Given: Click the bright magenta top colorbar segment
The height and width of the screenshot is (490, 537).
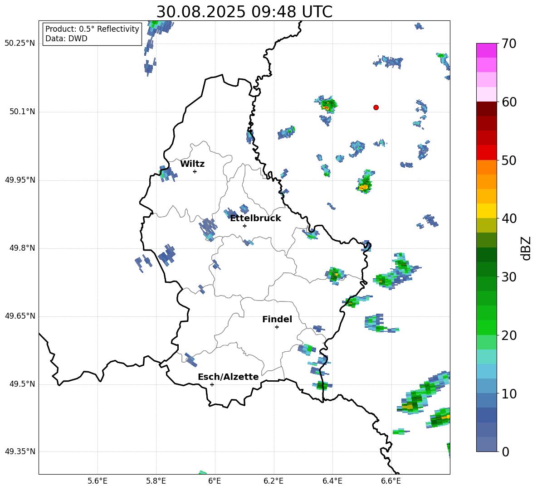Looking at the screenshot, I should [487, 50].
